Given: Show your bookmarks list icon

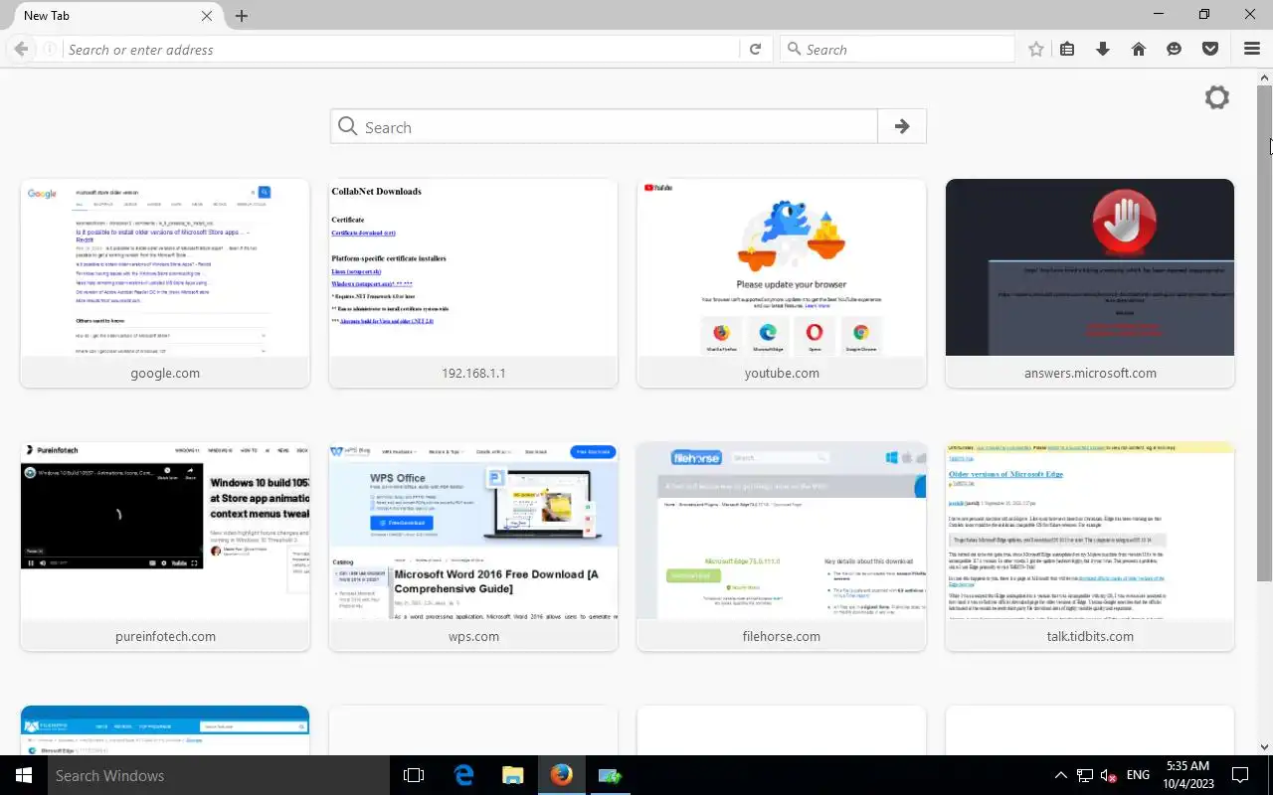Looking at the screenshot, I should click(x=1067, y=49).
